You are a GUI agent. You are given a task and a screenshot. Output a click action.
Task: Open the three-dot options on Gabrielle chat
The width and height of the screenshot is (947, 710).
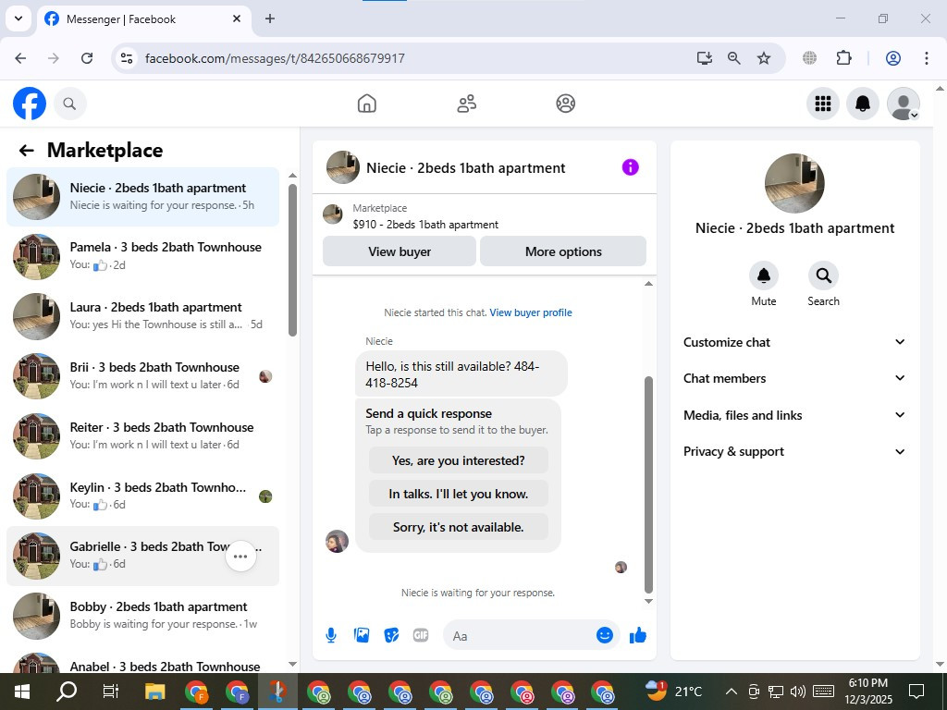click(x=240, y=556)
